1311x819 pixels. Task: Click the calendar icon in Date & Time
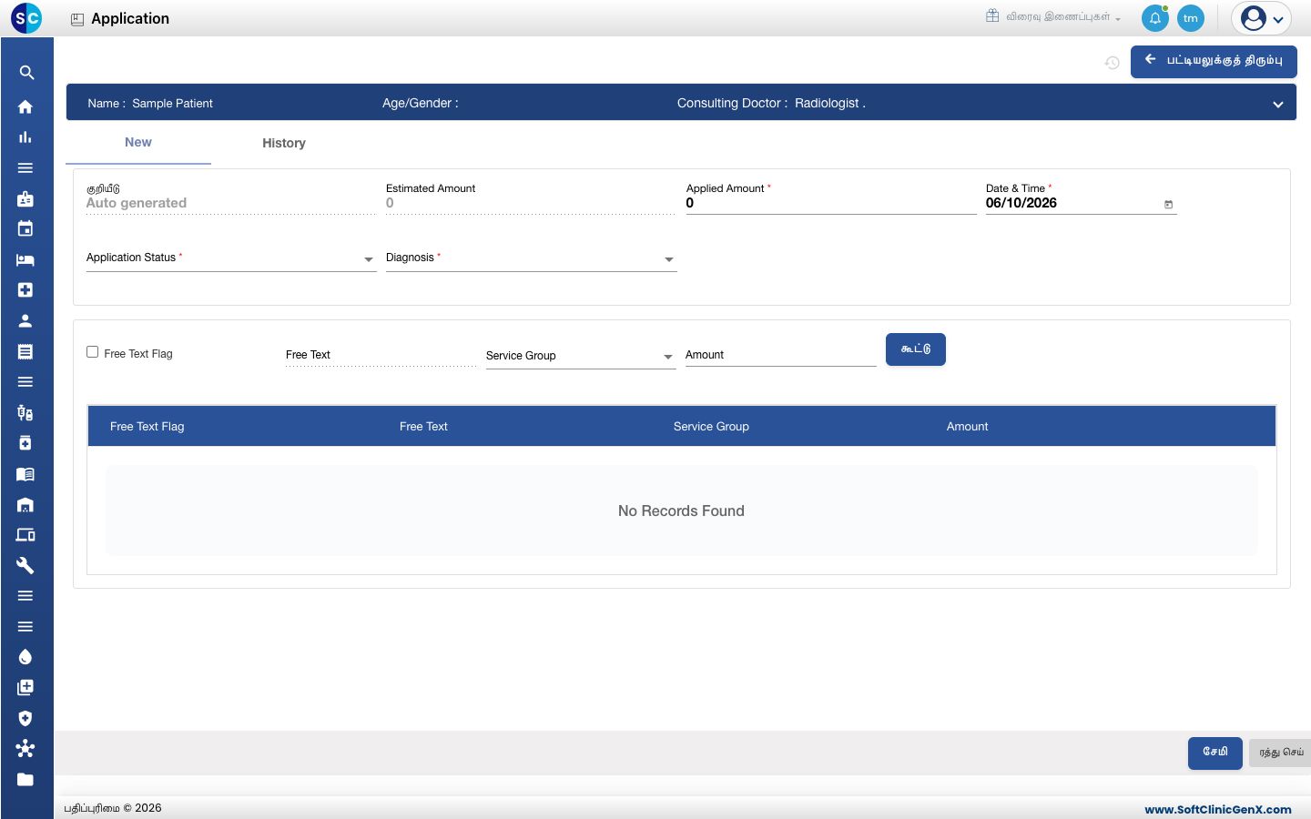pyautogui.click(x=1168, y=205)
